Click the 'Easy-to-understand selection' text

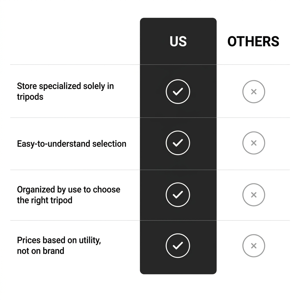71,144
